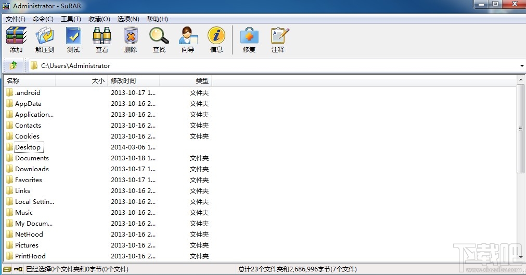Click the 注释 (Comment) clipboard icon
This screenshot has width=526, height=275.
278,39
